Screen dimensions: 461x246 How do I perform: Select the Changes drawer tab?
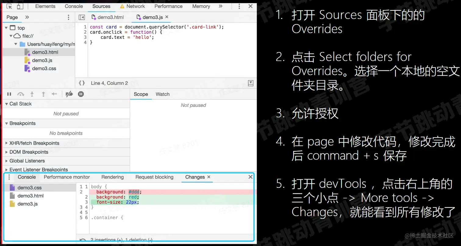pos(195,177)
